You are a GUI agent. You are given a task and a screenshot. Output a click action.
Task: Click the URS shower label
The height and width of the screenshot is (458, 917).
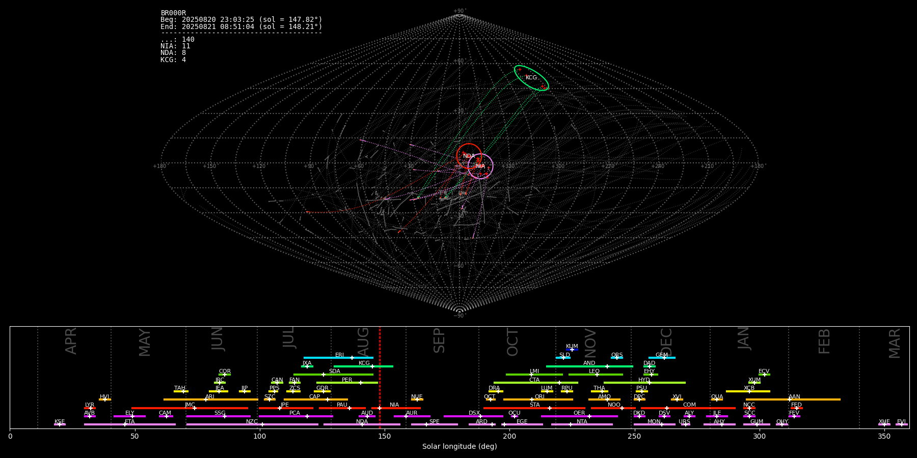pos(685,422)
